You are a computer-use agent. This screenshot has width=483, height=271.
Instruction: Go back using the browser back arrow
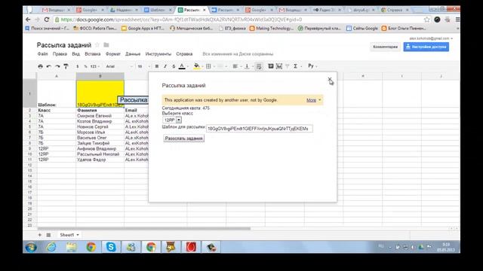28,20
